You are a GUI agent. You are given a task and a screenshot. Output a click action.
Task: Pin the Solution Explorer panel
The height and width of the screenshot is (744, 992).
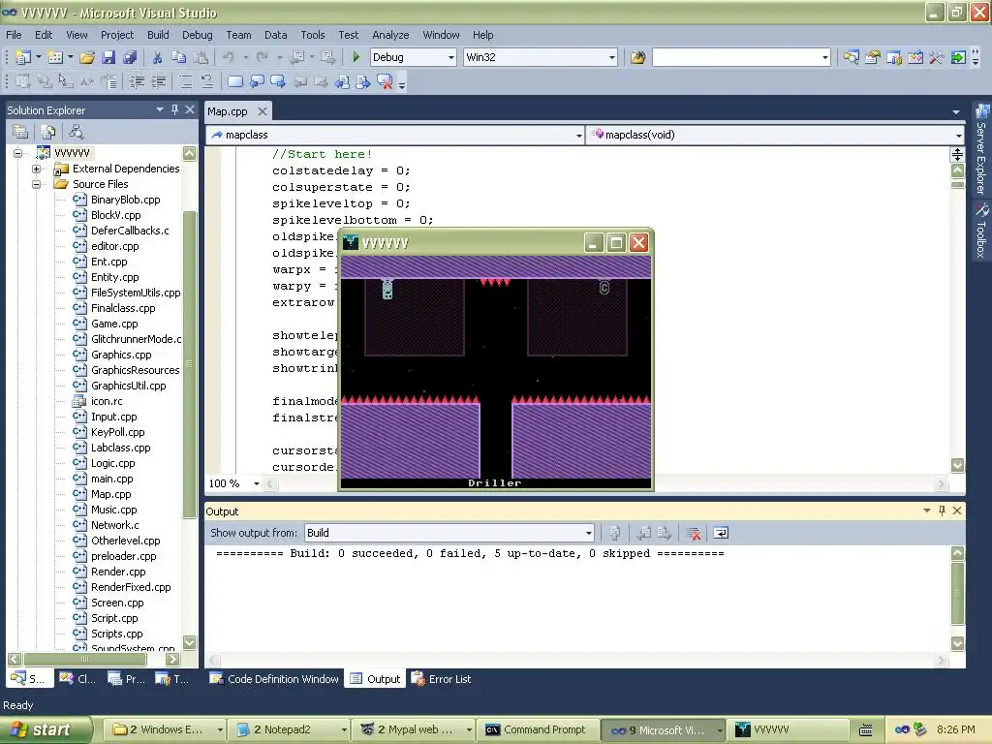(x=174, y=109)
